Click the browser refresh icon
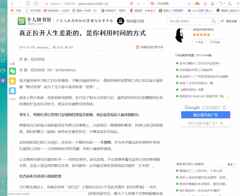This screenshot has height=196, width=240. point(28,3)
